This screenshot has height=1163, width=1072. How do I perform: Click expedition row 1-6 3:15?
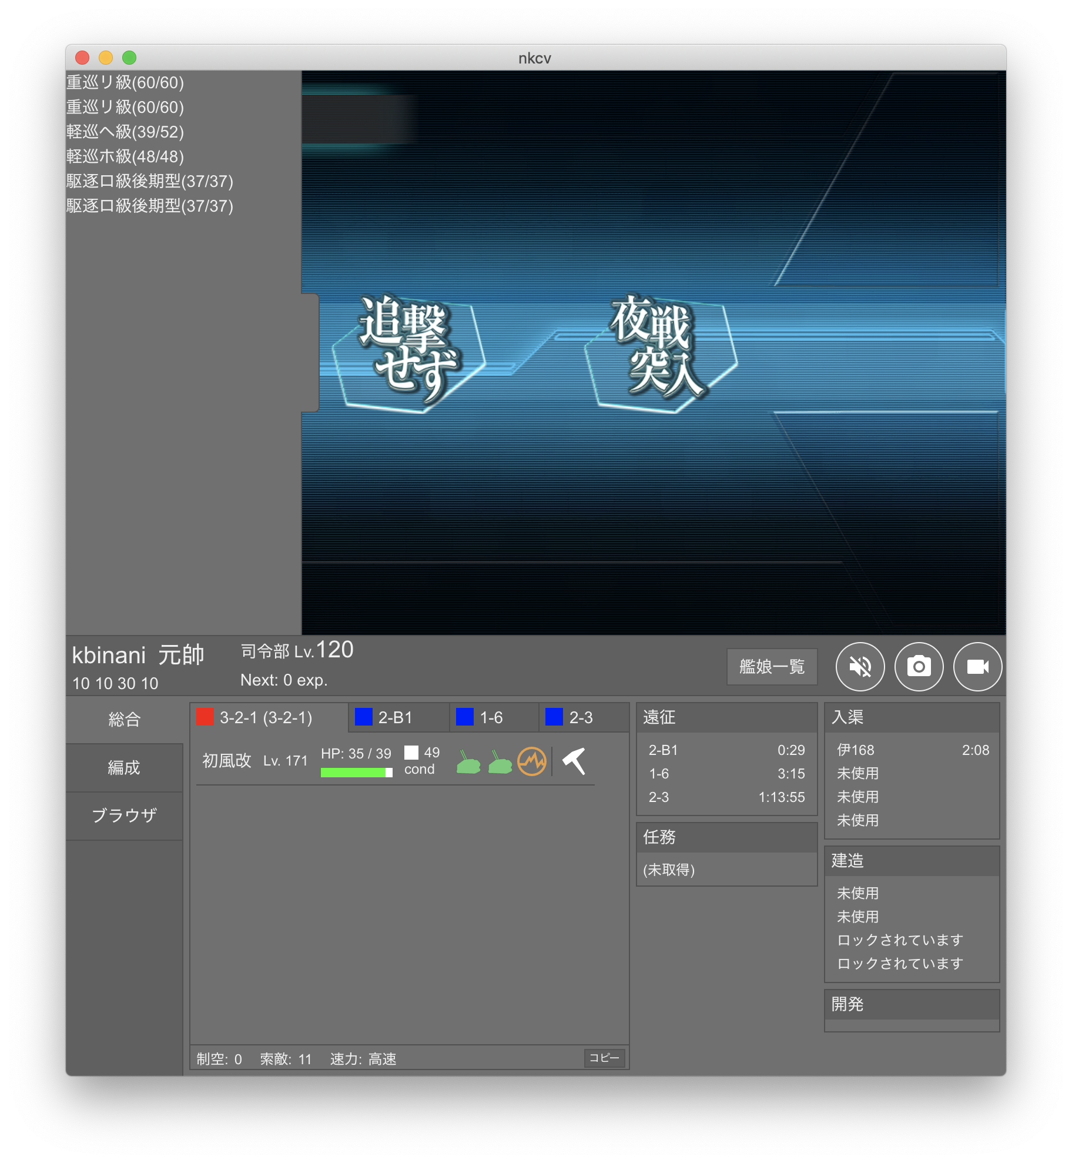[726, 774]
